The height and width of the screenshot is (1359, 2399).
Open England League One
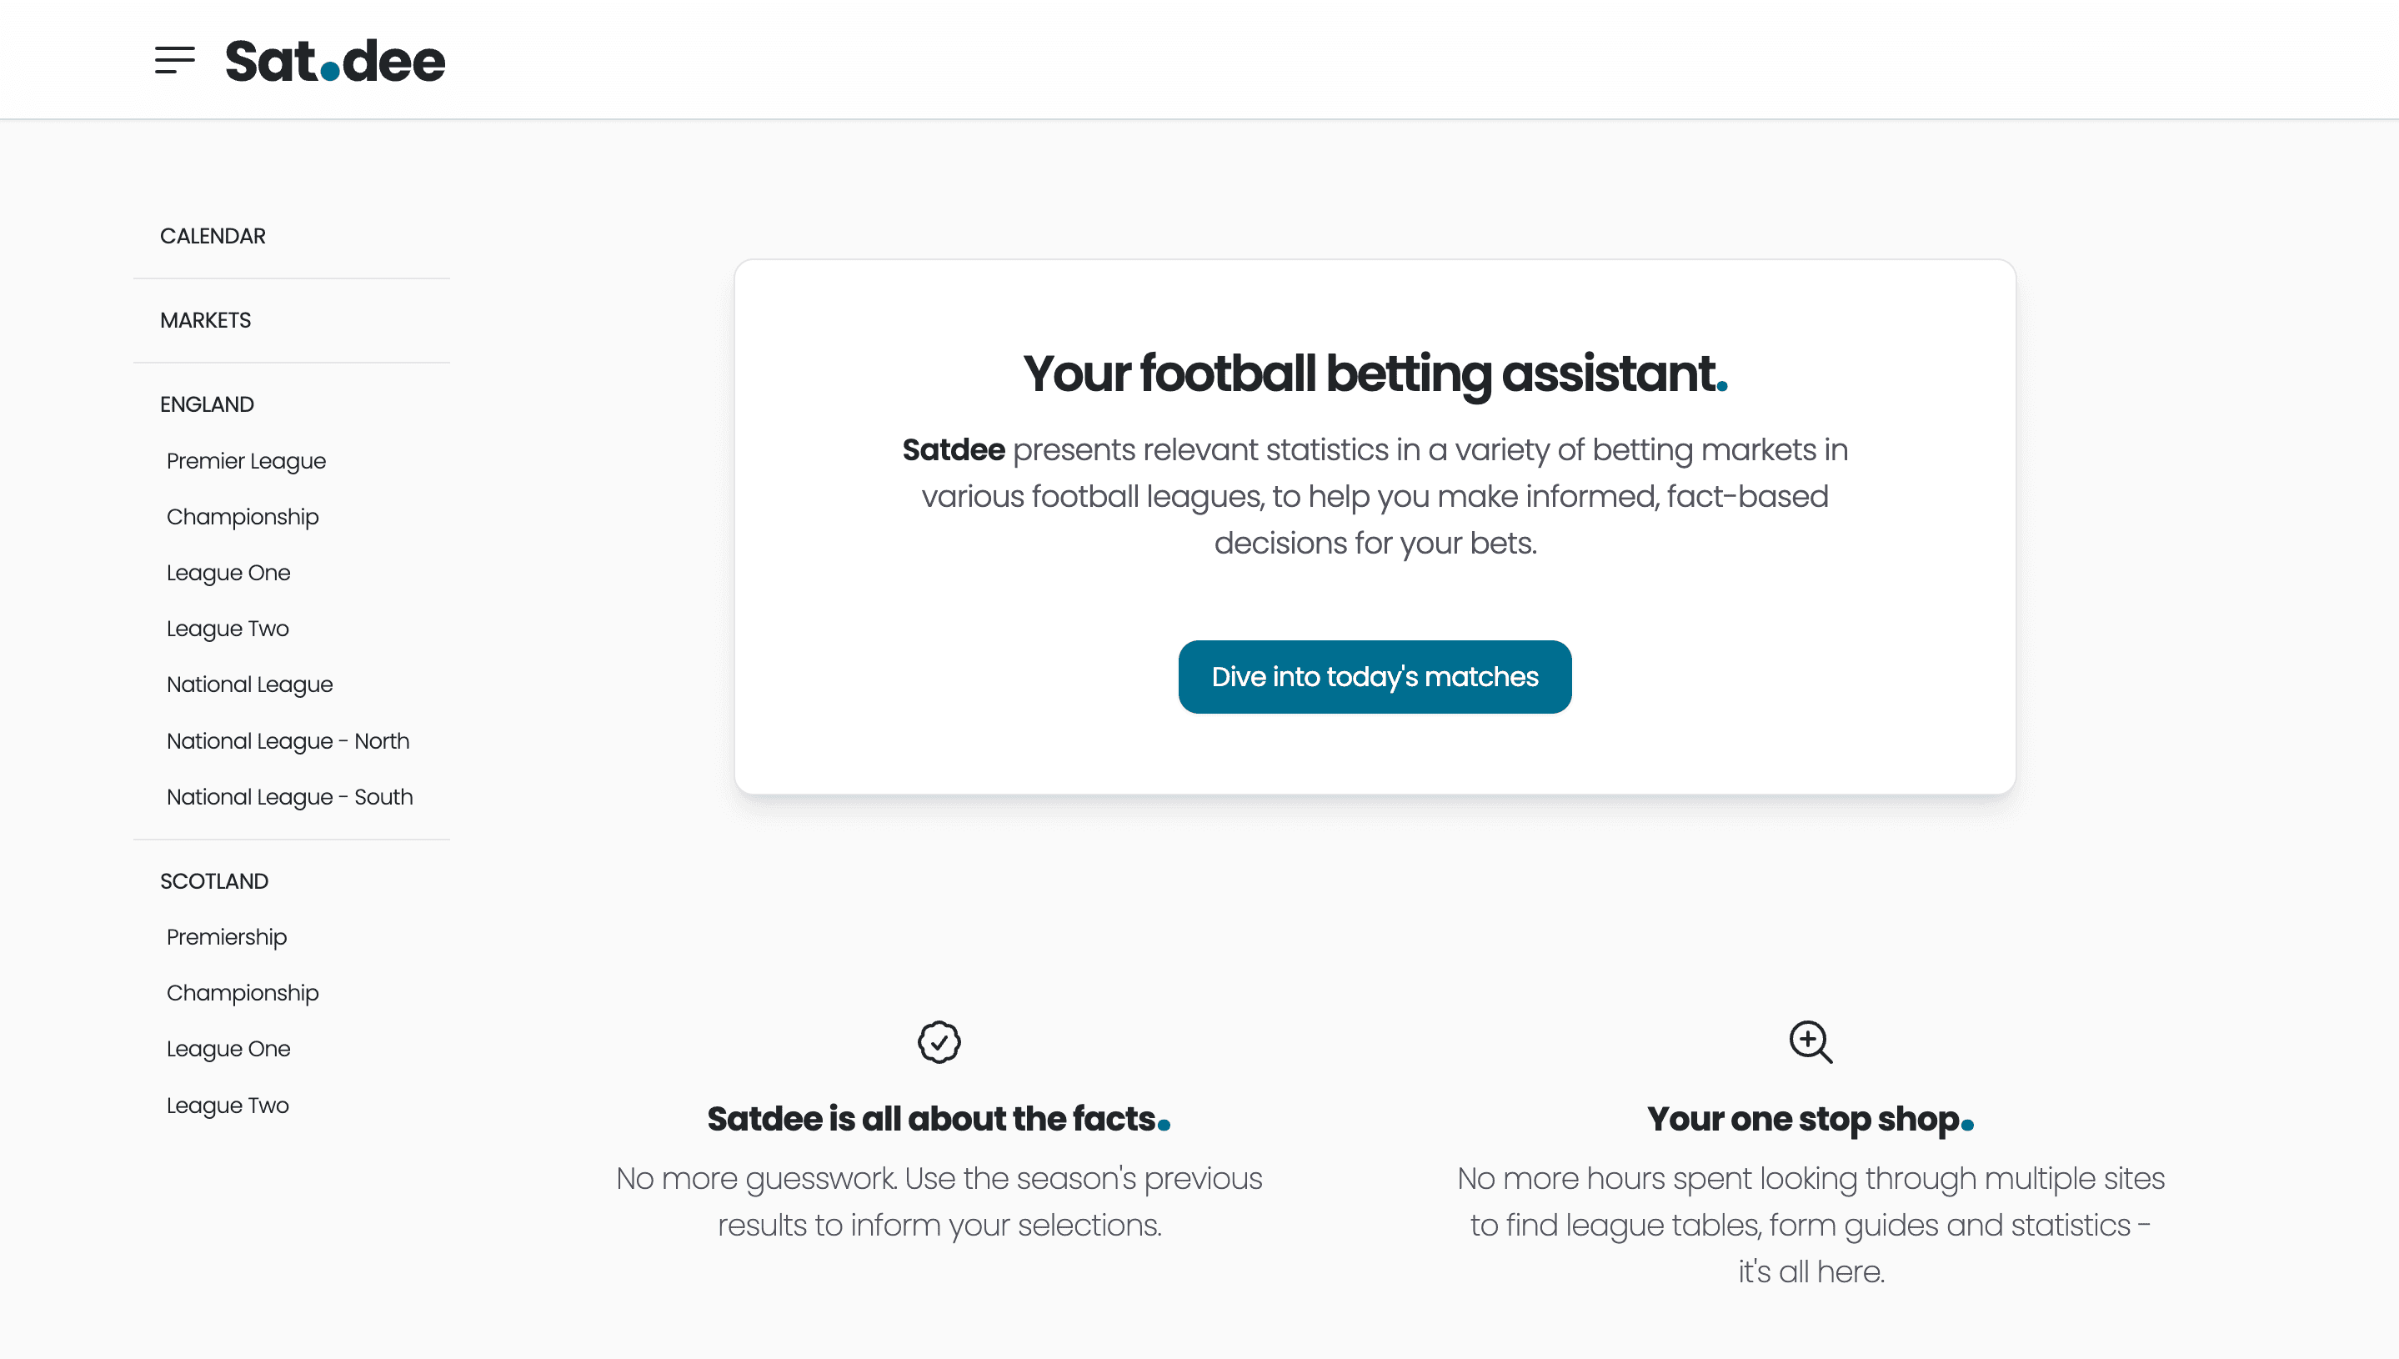pos(228,573)
